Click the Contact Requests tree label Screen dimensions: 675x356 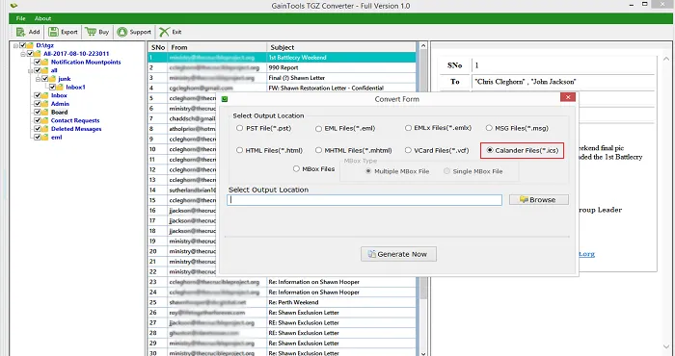point(75,120)
